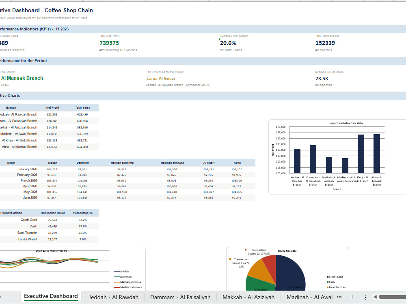Select Net Profit cell 121,255 for Al Rawdah
406x304 pixels.
pyautogui.click(x=52, y=115)
